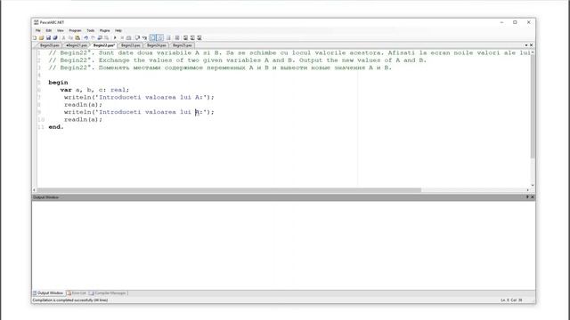Click the 'Compilation is completed successfully' status text
The width and height of the screenshot is (570, 320).
click(70, 300)
